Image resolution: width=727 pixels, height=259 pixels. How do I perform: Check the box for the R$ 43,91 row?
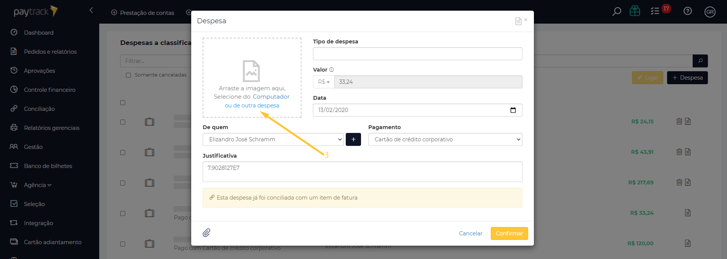click(123, 152)
